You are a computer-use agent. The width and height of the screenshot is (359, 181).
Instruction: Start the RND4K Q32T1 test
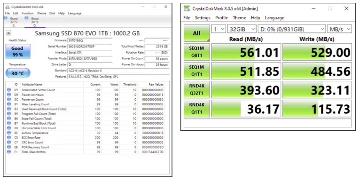click(x=197, y=90)
